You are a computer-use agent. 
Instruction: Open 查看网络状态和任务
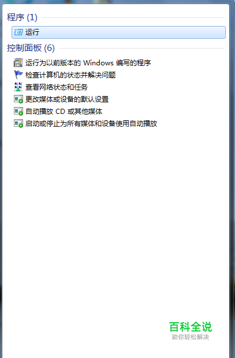coord(57,87)
